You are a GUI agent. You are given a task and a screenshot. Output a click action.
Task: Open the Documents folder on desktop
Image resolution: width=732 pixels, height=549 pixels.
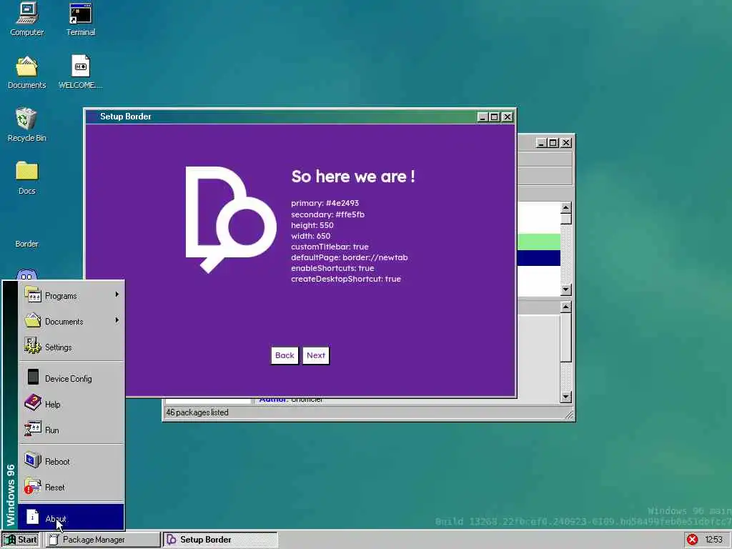tap(27, 72)
